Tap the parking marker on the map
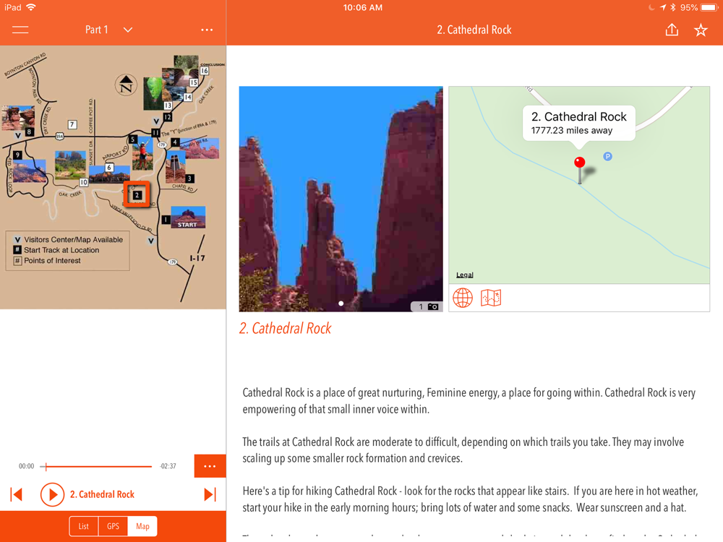Image resolution: width=723 pixels, height=542 pixels. click(x=608, y=157)
